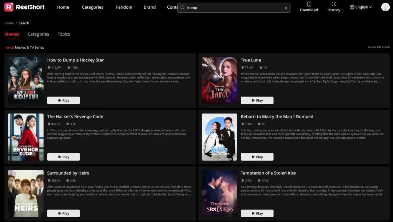
Task: Click the Surrounded by Heirs description text
Action: point(119,191)
